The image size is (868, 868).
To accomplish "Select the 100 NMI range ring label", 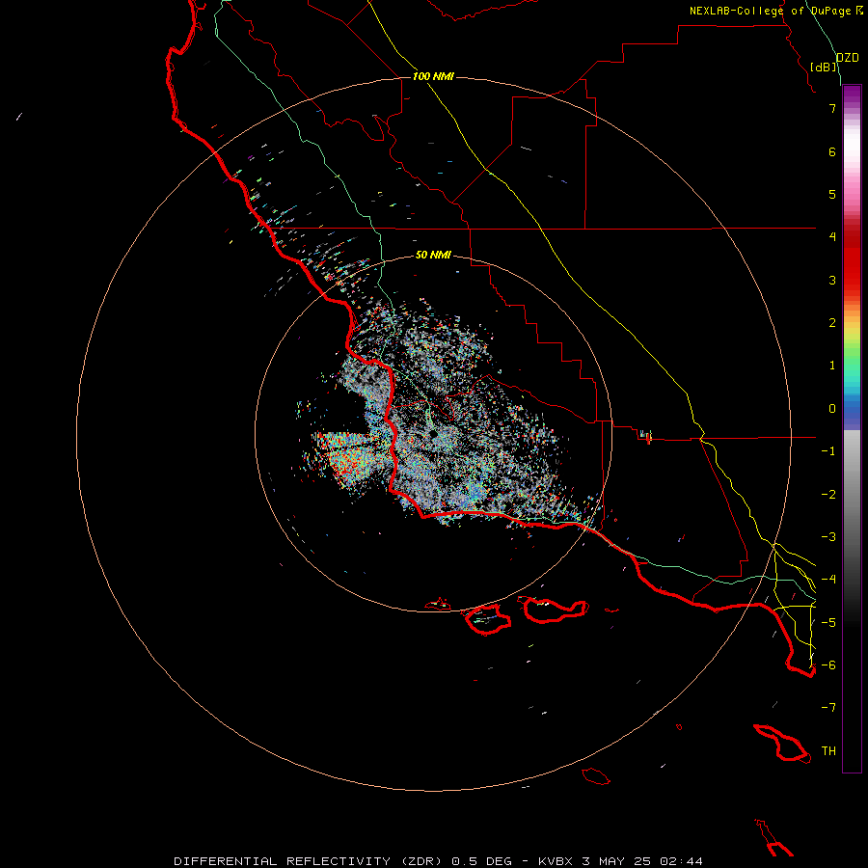I will [433, 76].
